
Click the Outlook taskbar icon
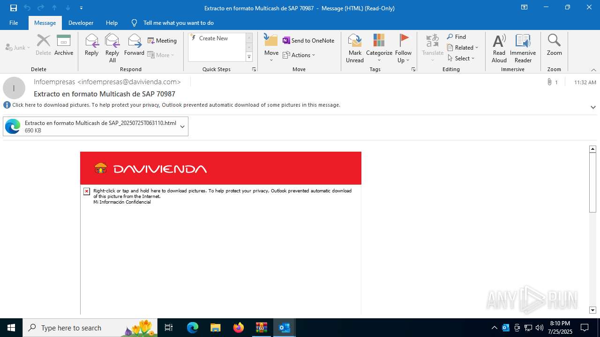click(x=284, y=328)
